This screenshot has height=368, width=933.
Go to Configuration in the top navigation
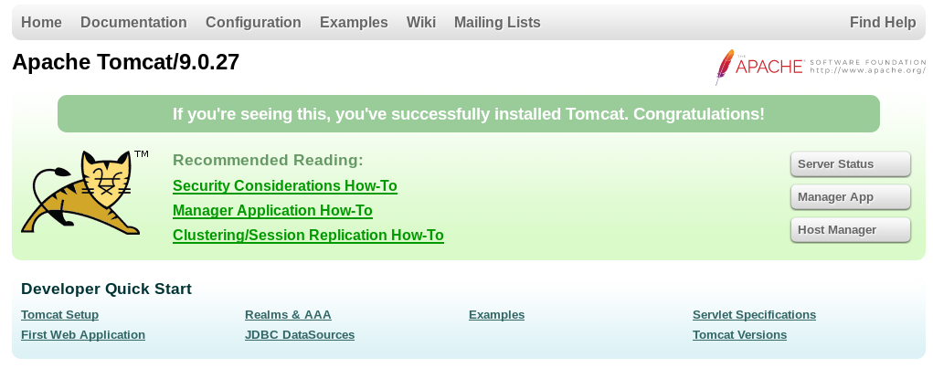coord(253,23)
